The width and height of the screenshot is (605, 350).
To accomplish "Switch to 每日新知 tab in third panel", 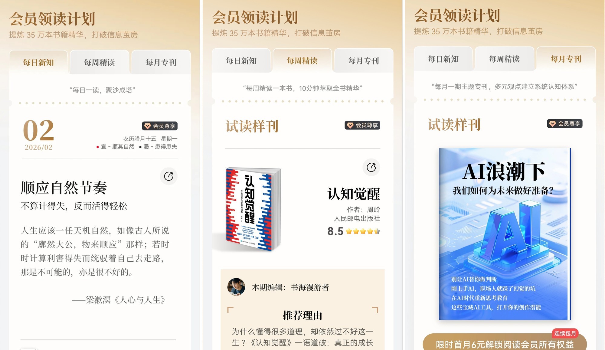I will (x=443, y=59).
